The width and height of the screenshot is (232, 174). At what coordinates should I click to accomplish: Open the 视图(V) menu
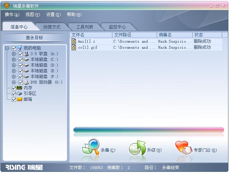click(33, 15)
